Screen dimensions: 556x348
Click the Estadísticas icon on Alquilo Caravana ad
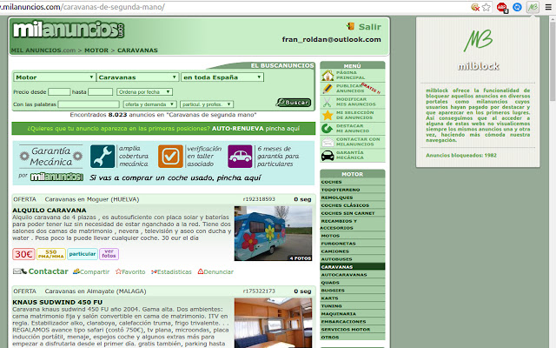(x=154, y=271)
